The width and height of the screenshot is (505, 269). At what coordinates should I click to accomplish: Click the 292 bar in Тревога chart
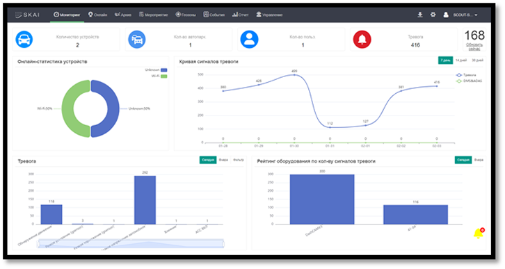[145, 199]
